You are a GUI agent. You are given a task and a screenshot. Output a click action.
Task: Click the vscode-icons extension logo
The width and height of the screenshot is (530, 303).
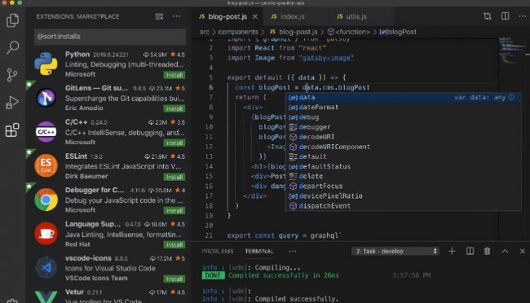click(x=46, y=267)
